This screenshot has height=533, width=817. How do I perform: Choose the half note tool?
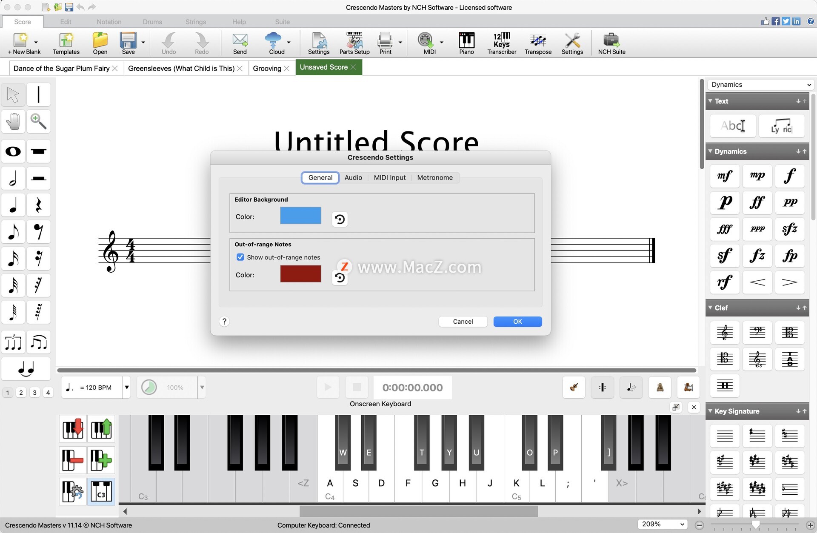coord(13,178)
